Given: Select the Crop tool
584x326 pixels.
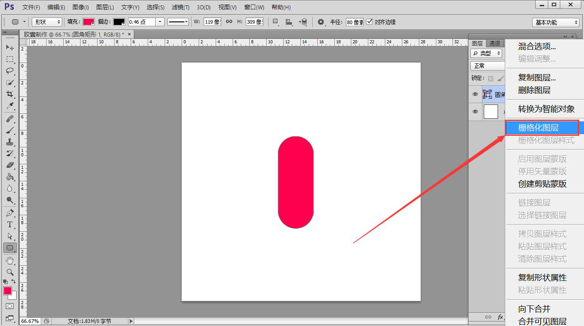Looking at the screenshot, I should (x=9, y=94).
